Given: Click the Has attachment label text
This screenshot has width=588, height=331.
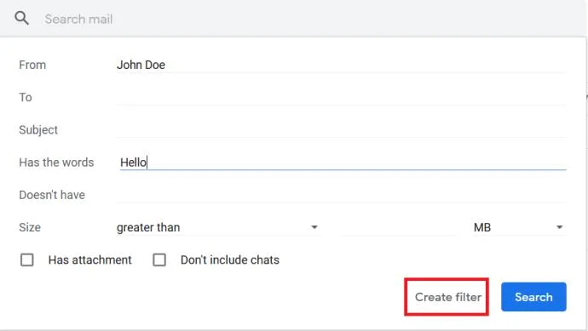Looking at the screenshot, I should 90,260.
